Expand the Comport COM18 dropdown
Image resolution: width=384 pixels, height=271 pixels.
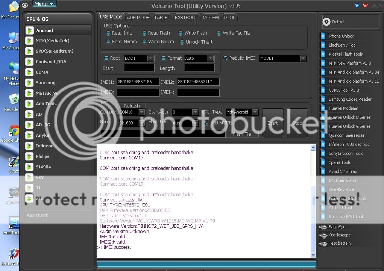click(141, 112)
